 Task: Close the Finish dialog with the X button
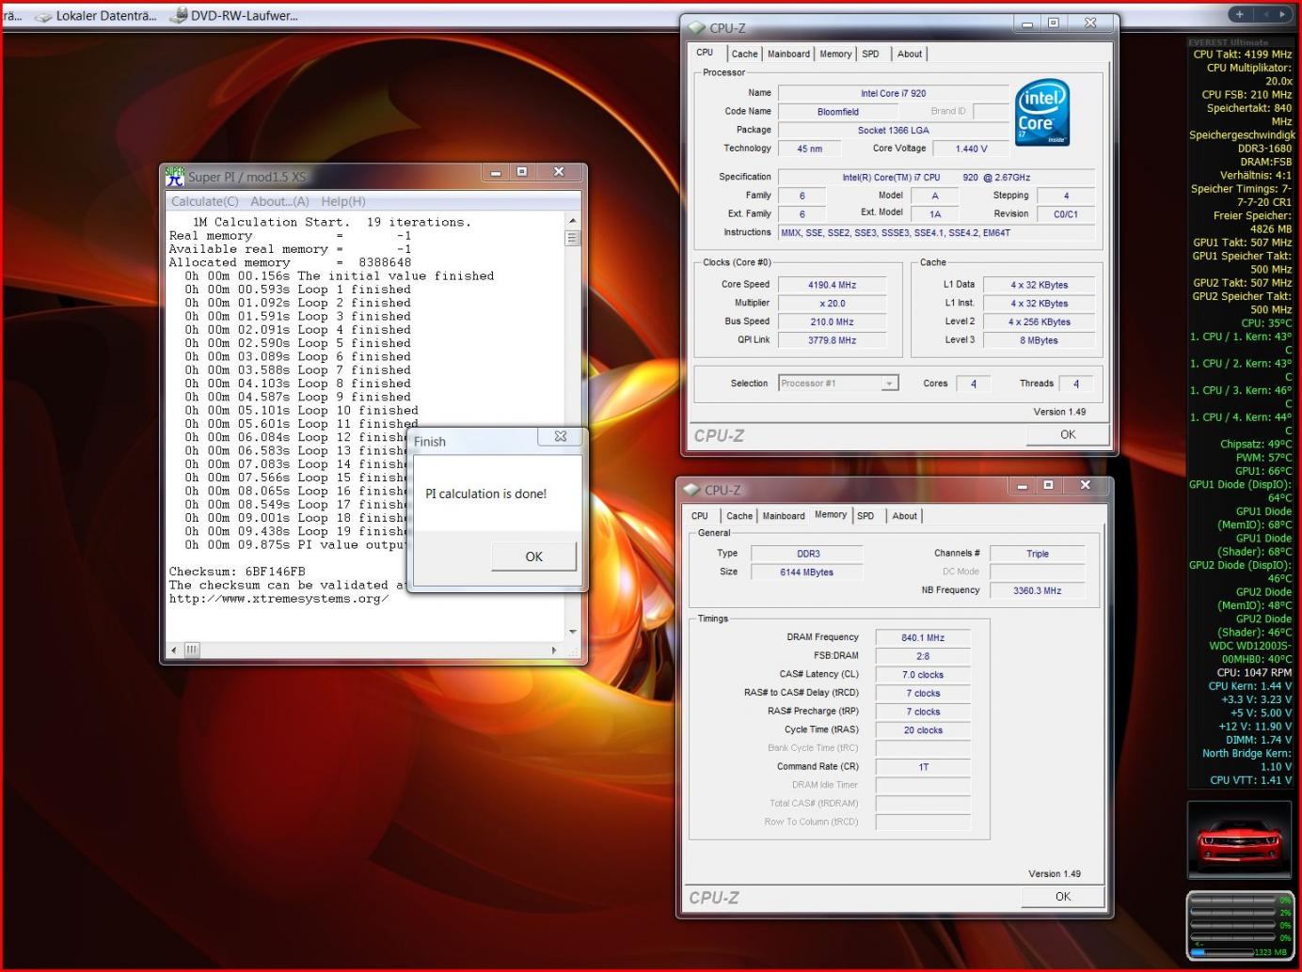(561, 436)
